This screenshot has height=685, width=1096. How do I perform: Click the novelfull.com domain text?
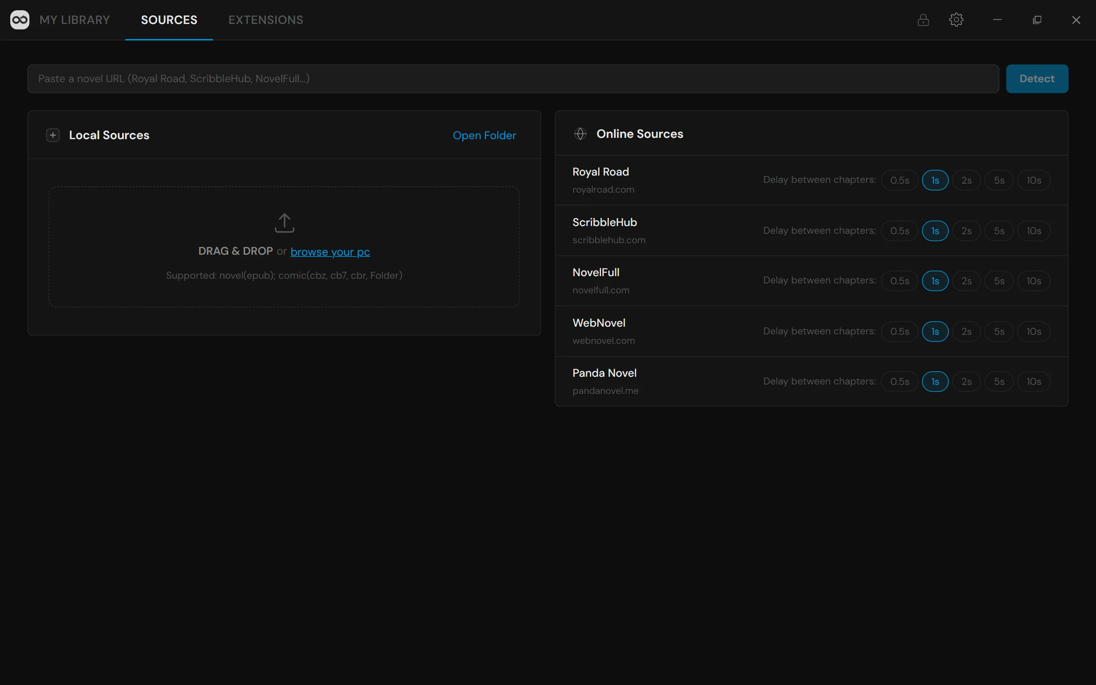point(601,290)
